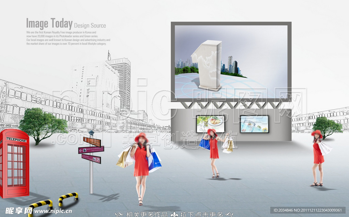Click the farther yellow-black striped barrier
This screenshot has height=217, width=349.
pyautogui.click(x=68, y=198)
